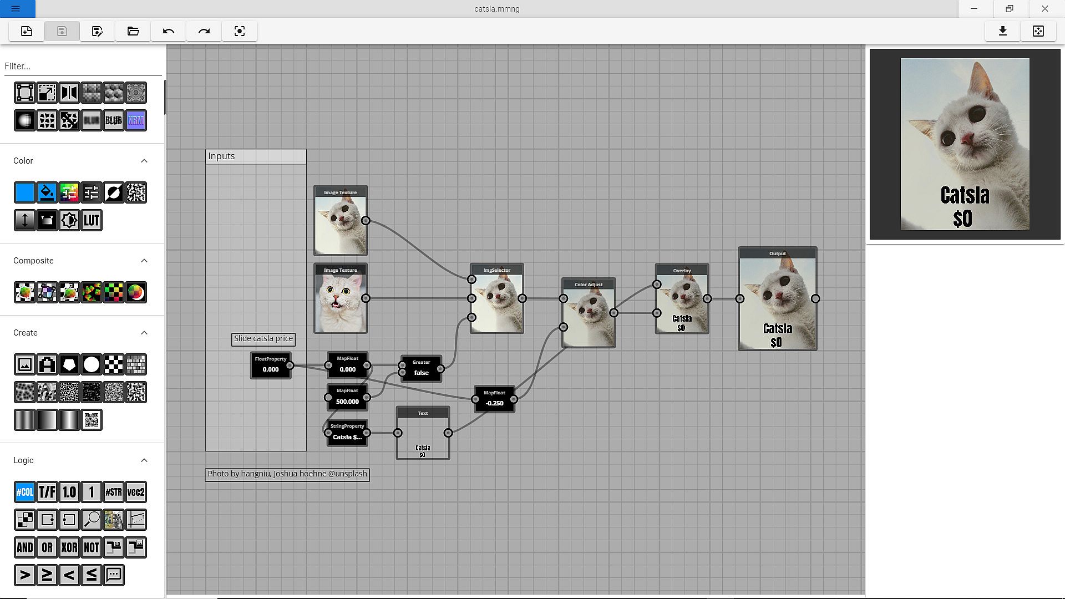
Task: Select the QR code generator node icon
Action: click(x=92, y=420)
